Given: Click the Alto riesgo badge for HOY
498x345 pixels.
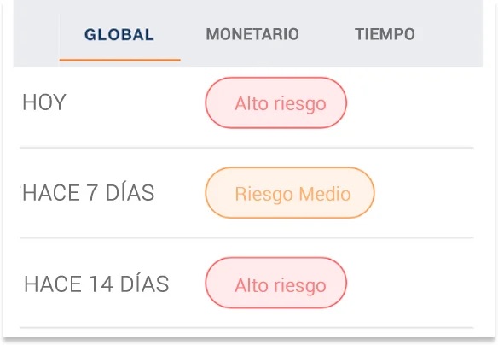Looking at the screenshot, I should click(275, 102).
